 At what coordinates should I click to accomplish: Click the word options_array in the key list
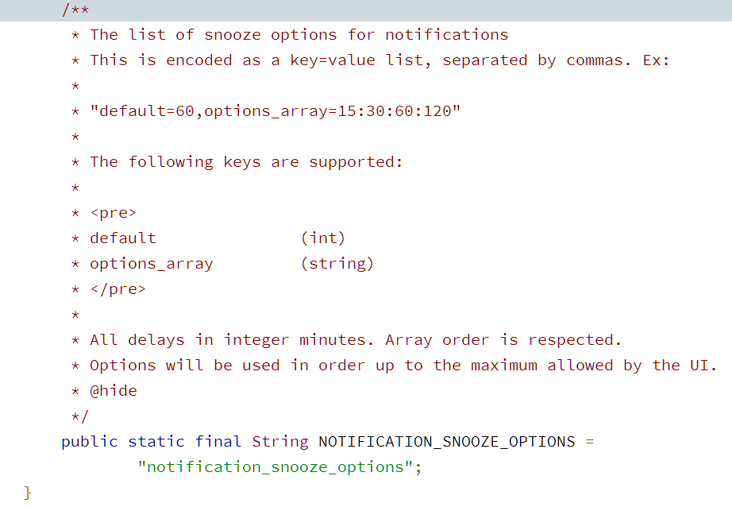click(x=152, y=264)
